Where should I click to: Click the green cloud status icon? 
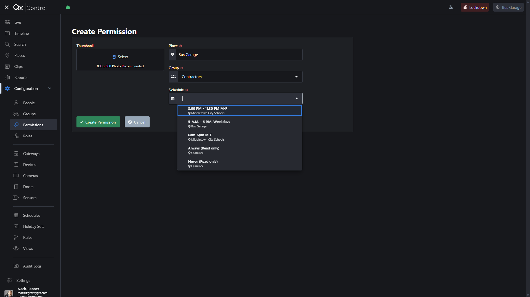(x=68, y=7)
